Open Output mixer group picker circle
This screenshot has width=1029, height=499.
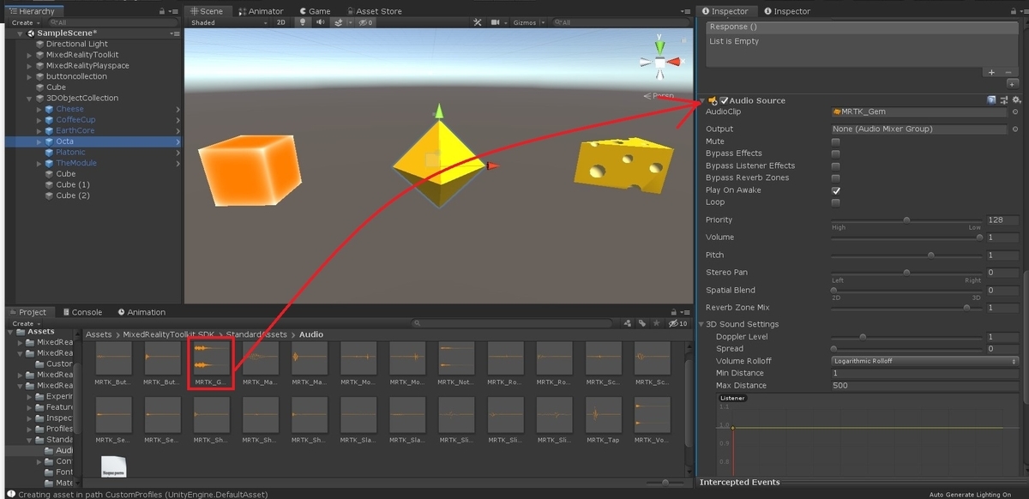pos(1015,129)
